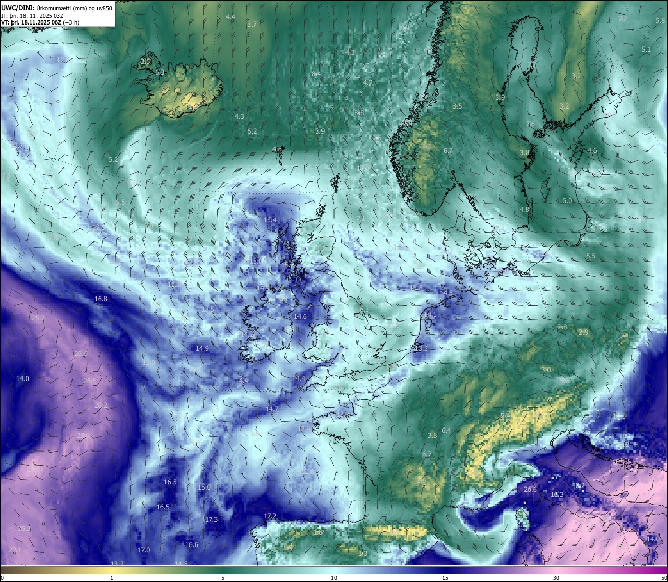Click the UWC/DINI Úrkomumætti map title
Viewport: 668px width, 582px height.
point(57,7)
